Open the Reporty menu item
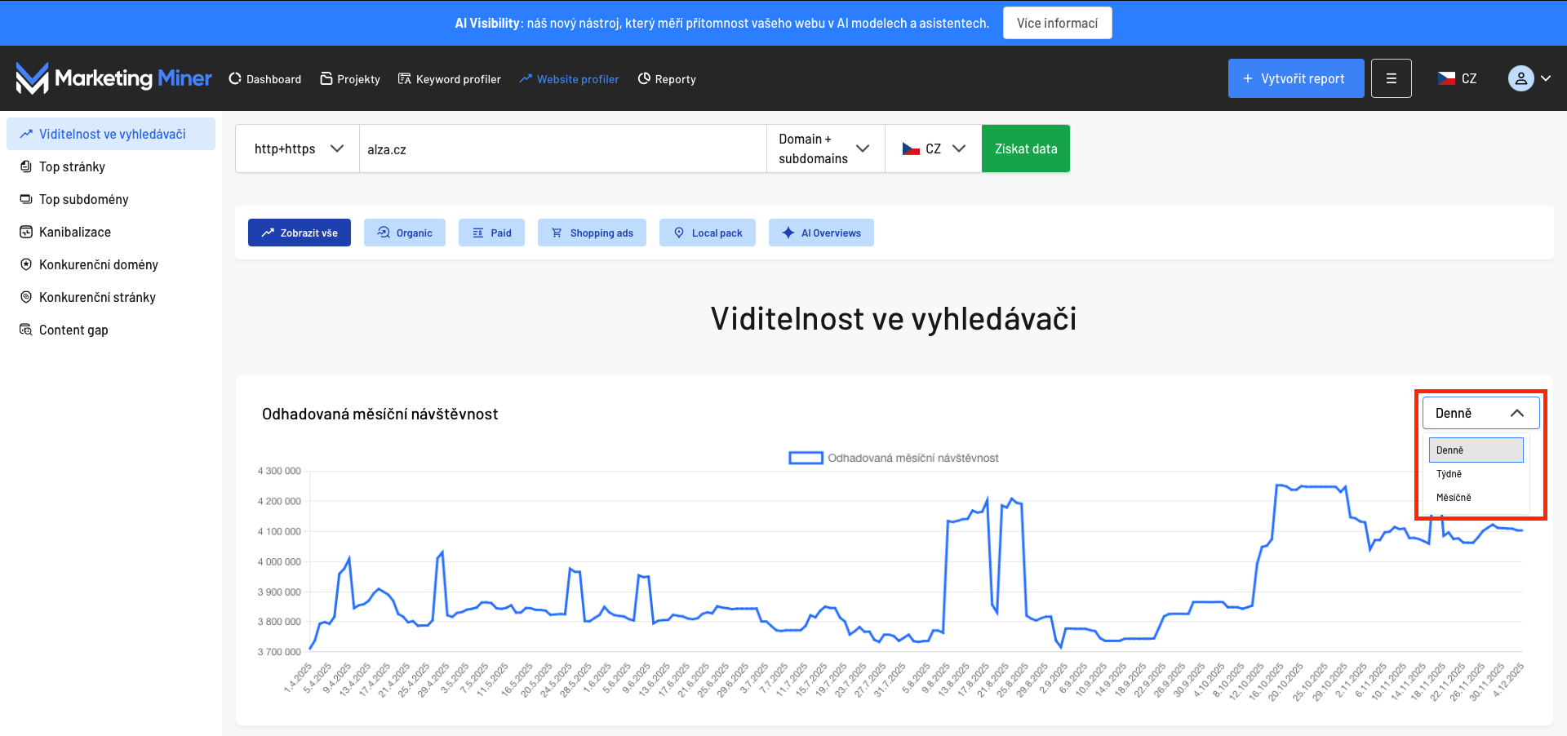1567x736 pixels. [x=667, y=79]
